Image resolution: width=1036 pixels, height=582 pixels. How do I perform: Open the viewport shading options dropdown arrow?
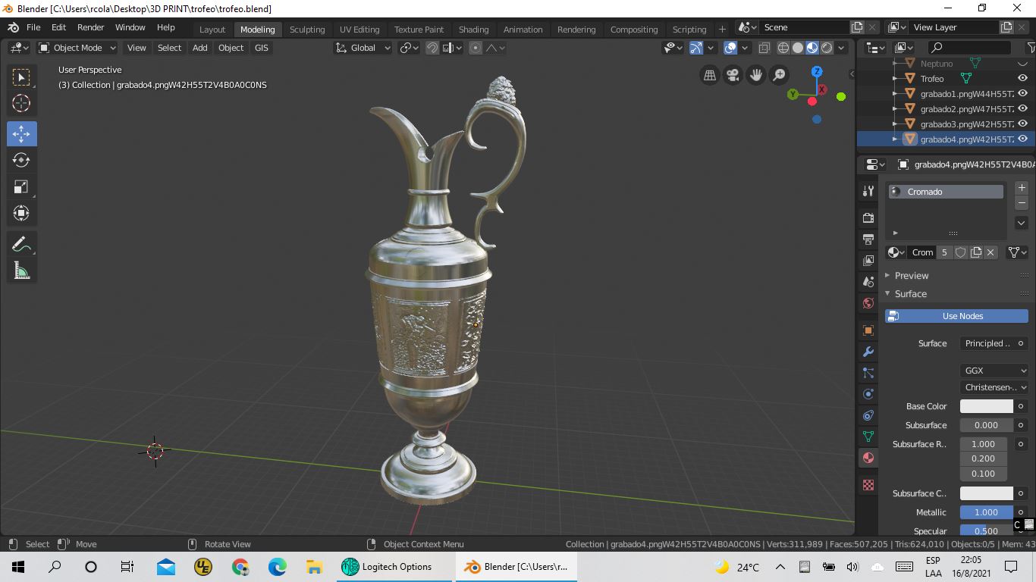tap(841, 48)
